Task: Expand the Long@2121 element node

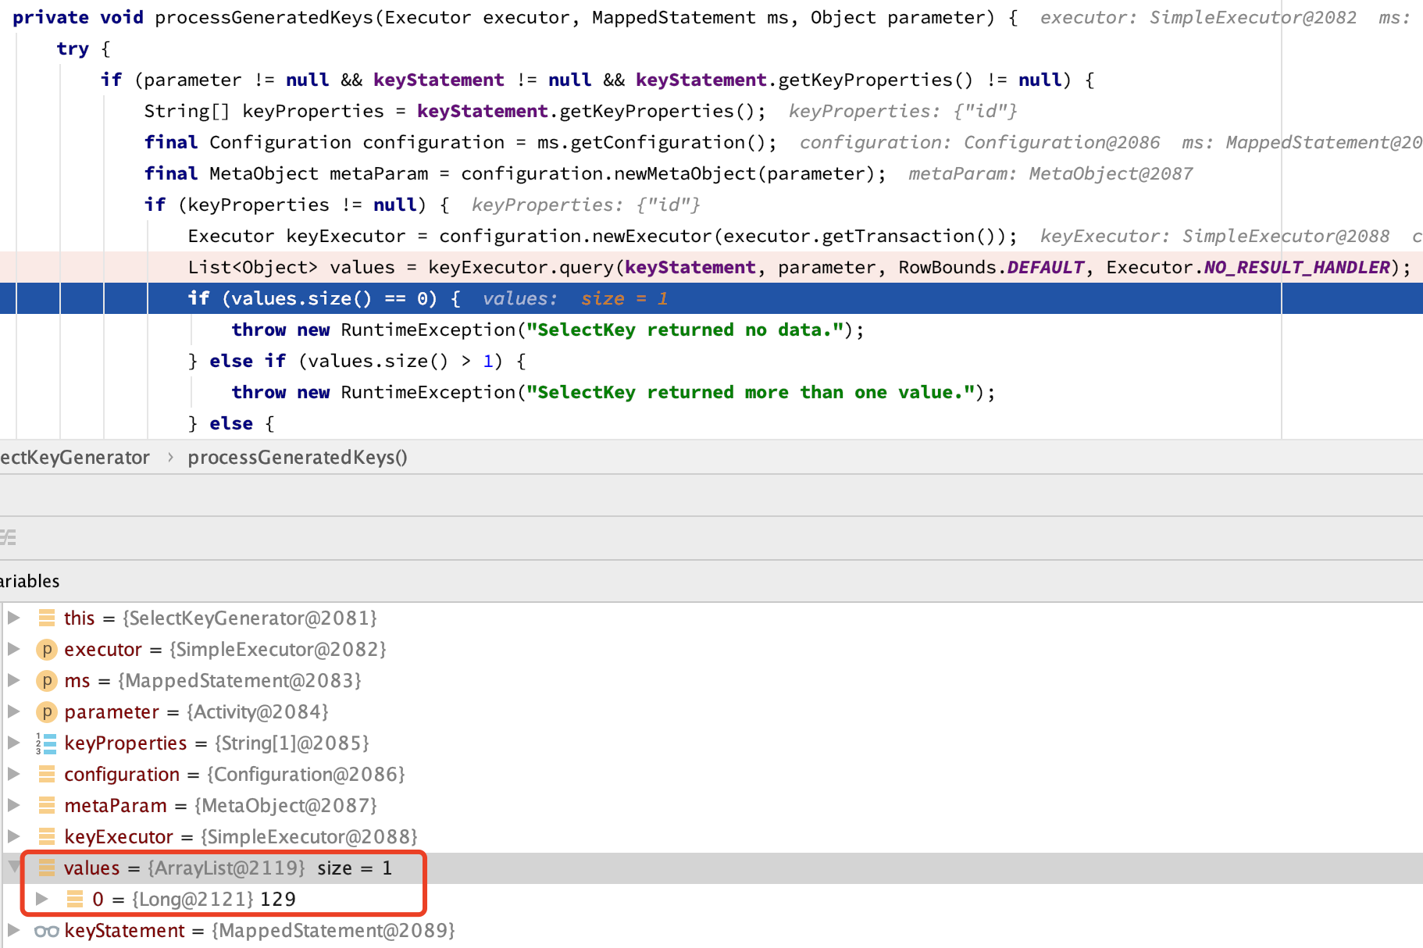Action: pyautogui.click(x=42, y=899)
